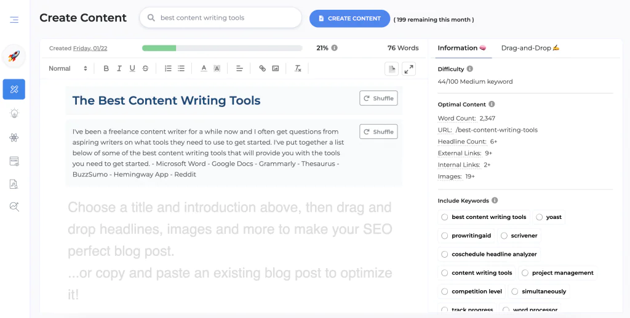Open the browser window sidebar icon

click(x=14, y=161)
